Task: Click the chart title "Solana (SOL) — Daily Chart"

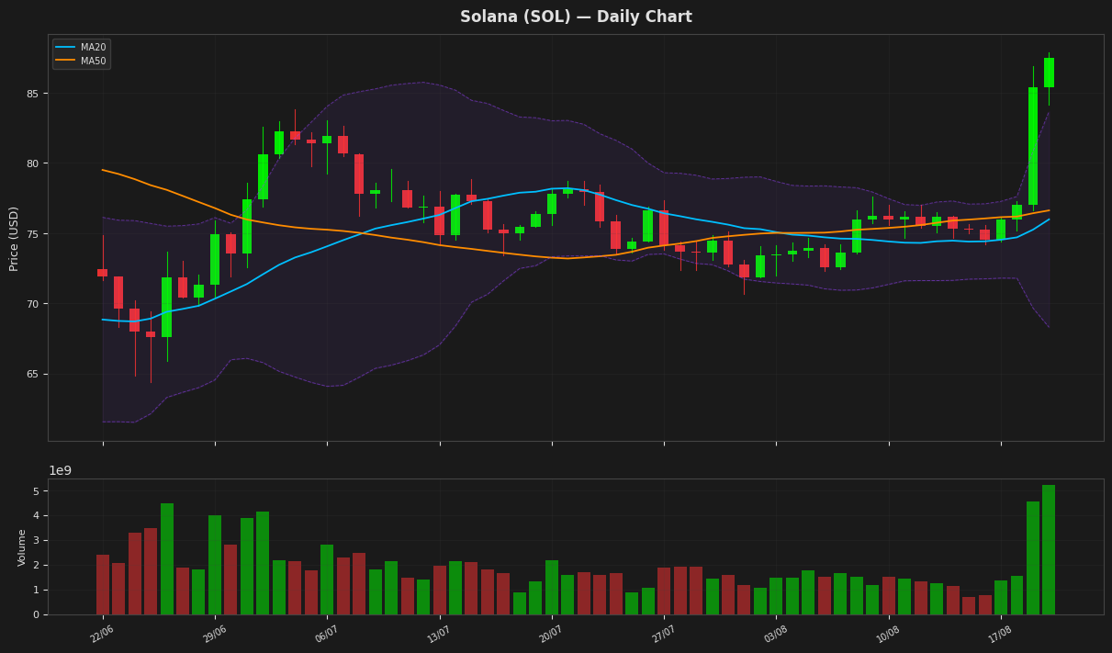Action: [x=576, y=17]
